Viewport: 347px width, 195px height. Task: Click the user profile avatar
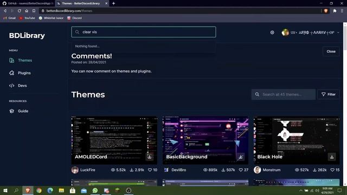285,32
